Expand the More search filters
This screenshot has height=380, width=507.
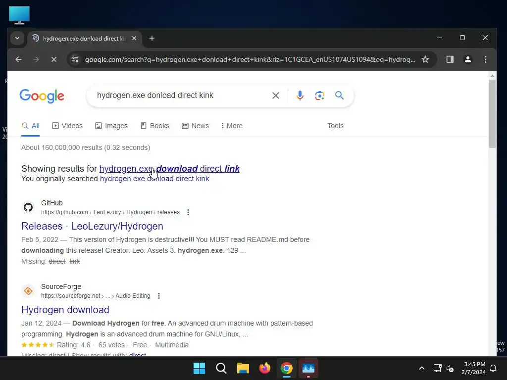(x=232, y=126)
